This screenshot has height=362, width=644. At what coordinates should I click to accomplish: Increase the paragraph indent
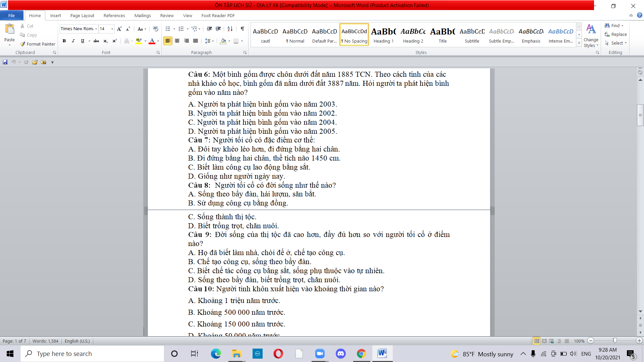pos(218,29)
